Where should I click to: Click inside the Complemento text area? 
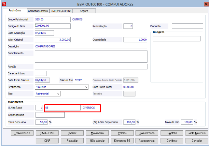pyautogui.click(x=91, y=56)
